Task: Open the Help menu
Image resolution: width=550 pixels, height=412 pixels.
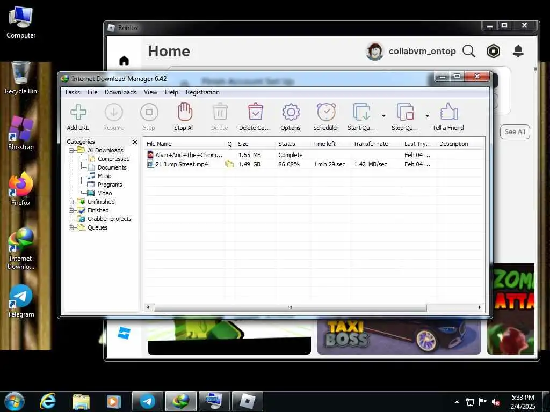Action: (171, 92)
